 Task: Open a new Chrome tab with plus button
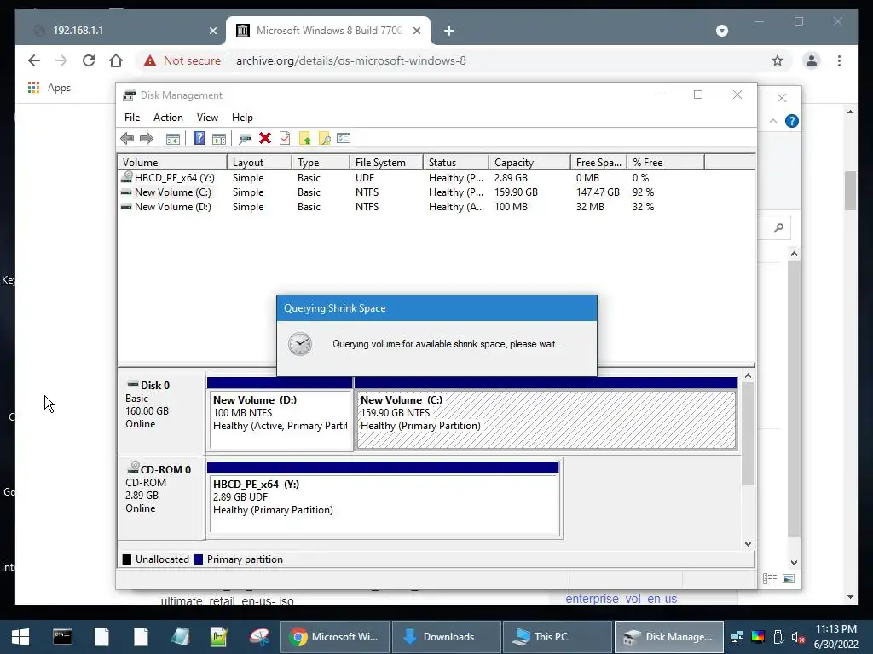coord(449,31)
